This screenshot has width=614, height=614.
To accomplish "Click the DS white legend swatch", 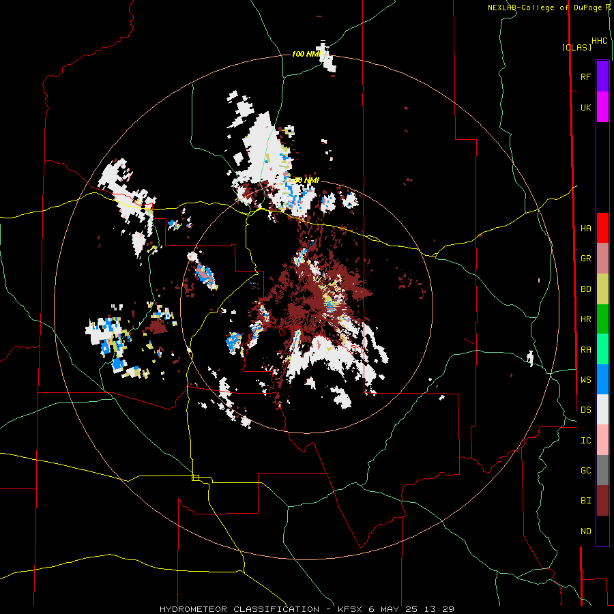I will tap(602, 409).
